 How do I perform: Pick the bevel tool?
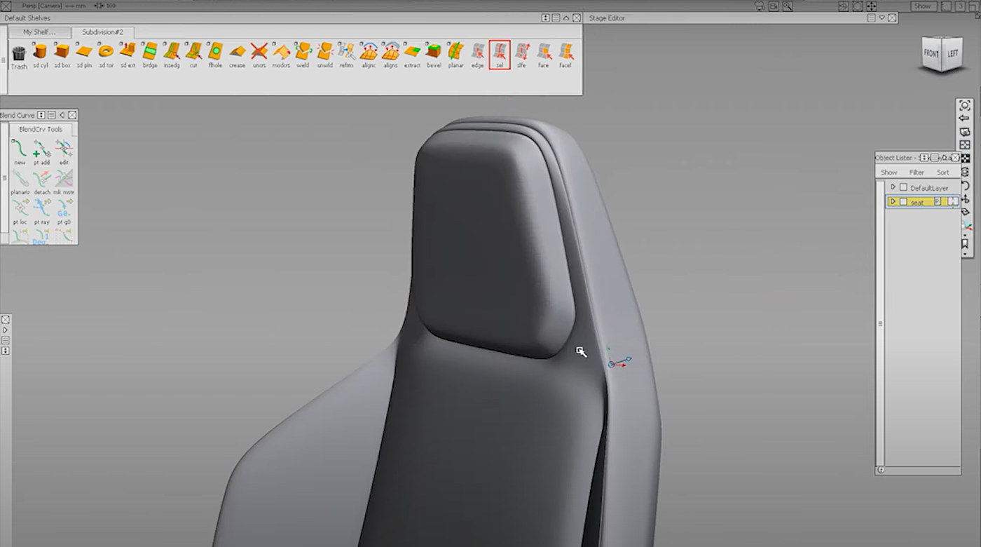click(434, 53)
